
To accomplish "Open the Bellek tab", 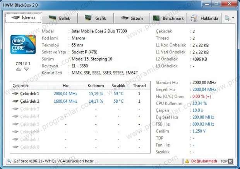I will (x=60, y=18).
